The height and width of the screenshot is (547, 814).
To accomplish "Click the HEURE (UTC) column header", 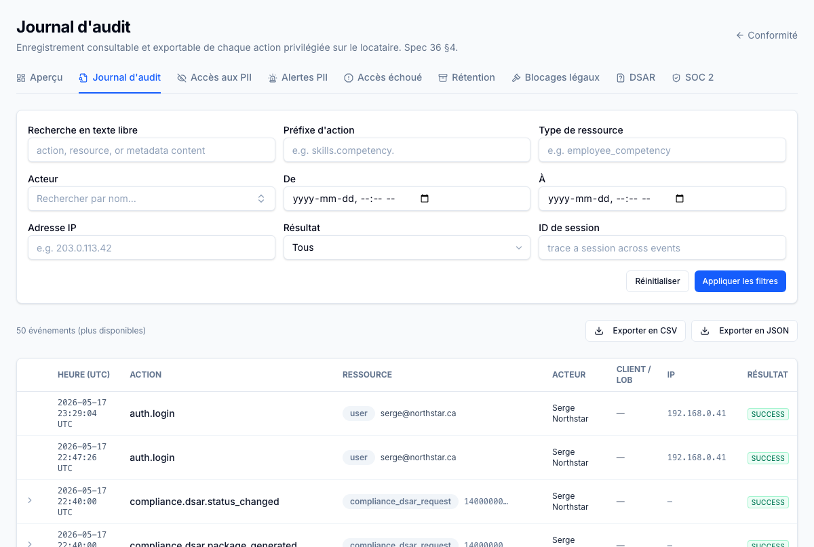I will pos(83,375).
